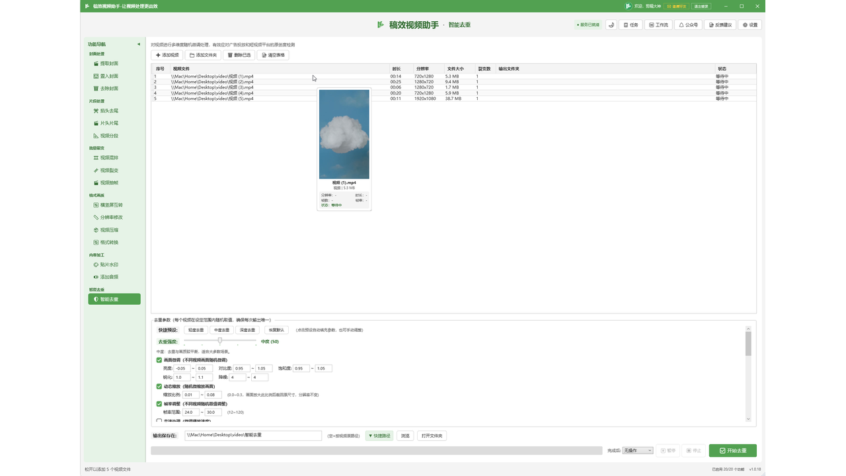Uncheck the 帧率调整 checkbox
The width and height of the screenshot is (846, 476).
[159, 403]
